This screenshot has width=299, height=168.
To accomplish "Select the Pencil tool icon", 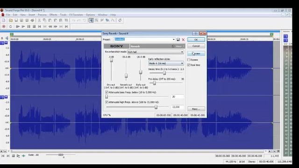I will (x=102, y=20).
